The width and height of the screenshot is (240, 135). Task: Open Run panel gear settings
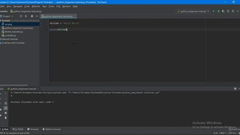click(235, 88)
